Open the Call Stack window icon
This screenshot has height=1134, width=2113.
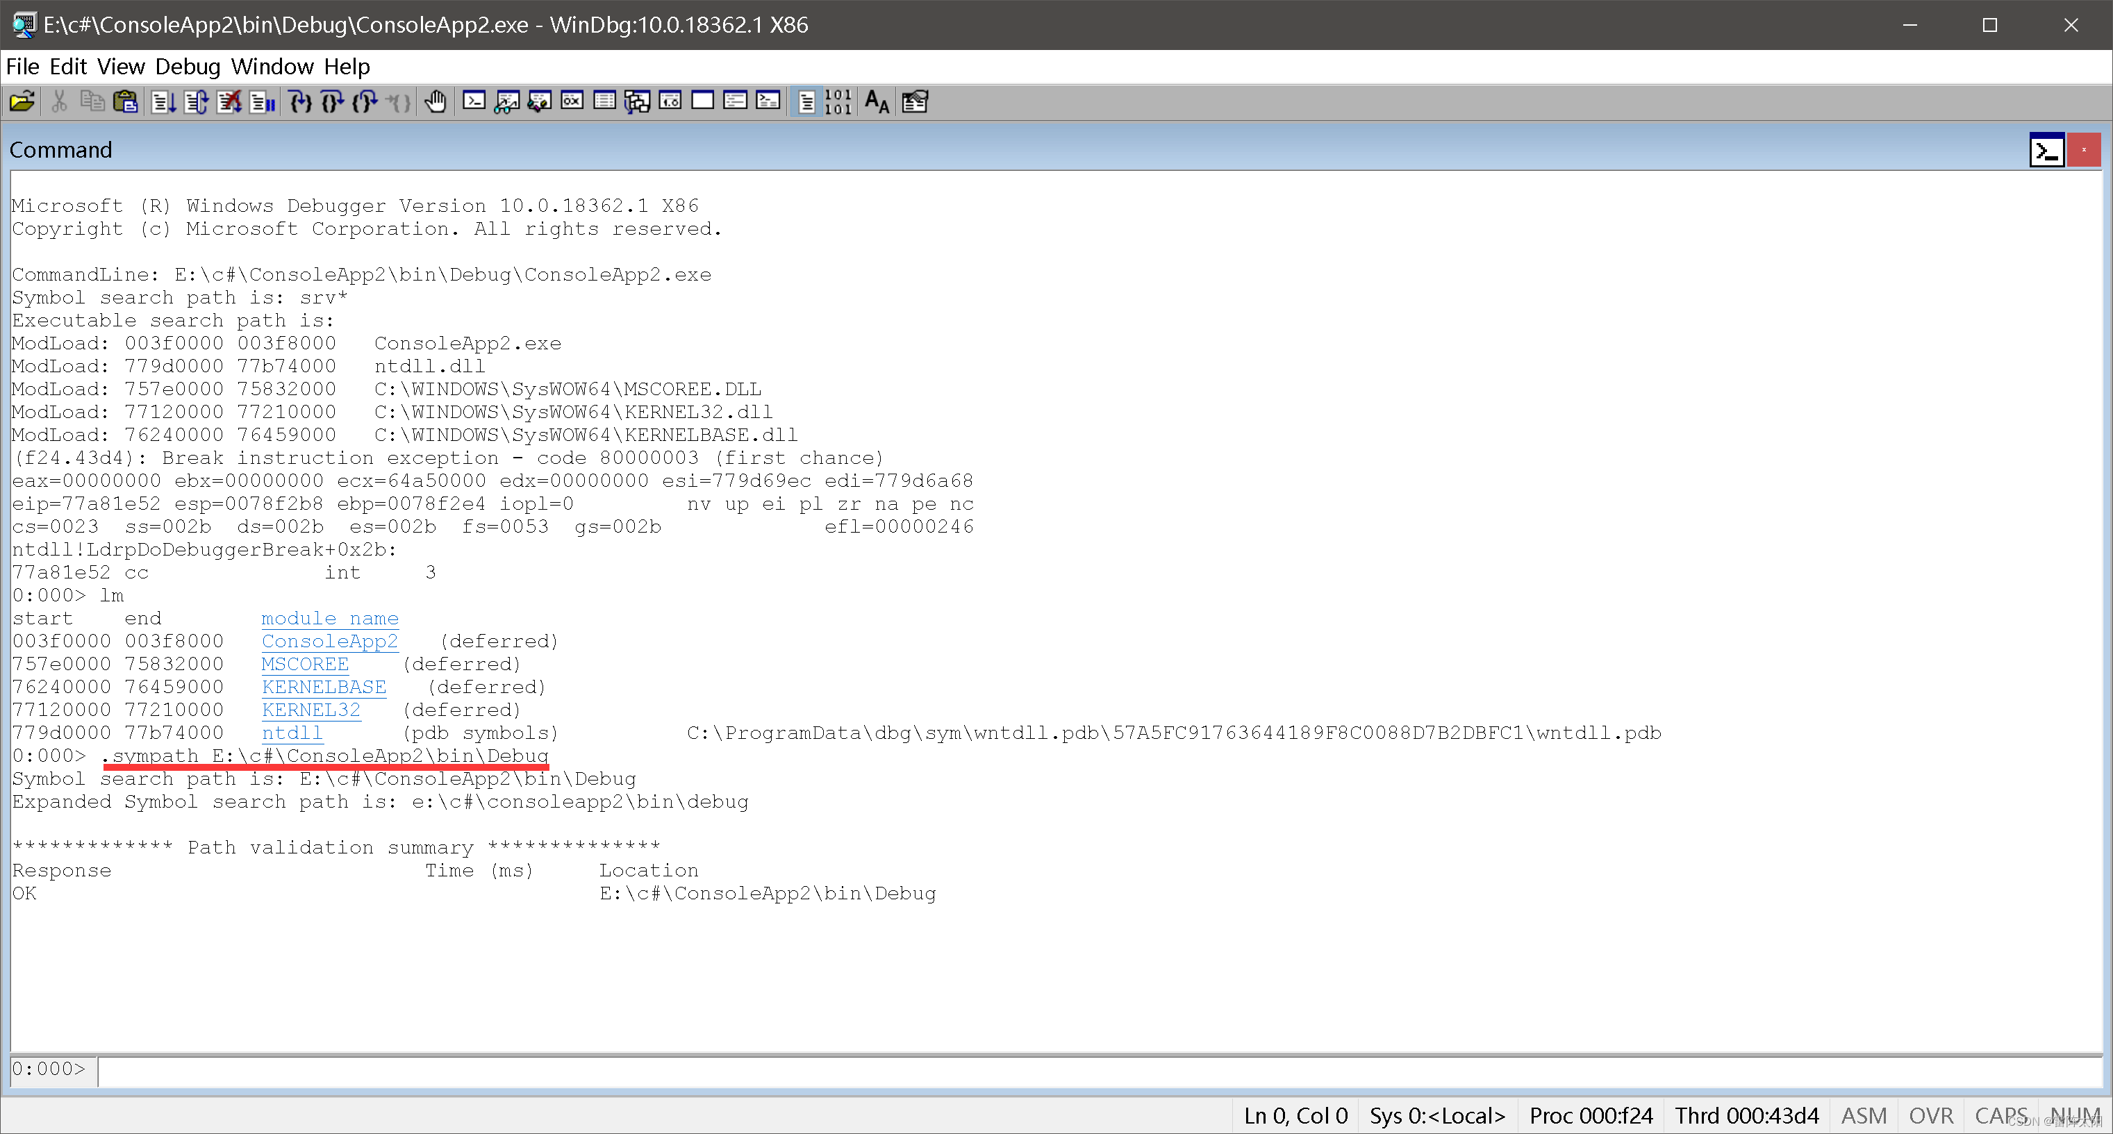click(x=638, y=101)
